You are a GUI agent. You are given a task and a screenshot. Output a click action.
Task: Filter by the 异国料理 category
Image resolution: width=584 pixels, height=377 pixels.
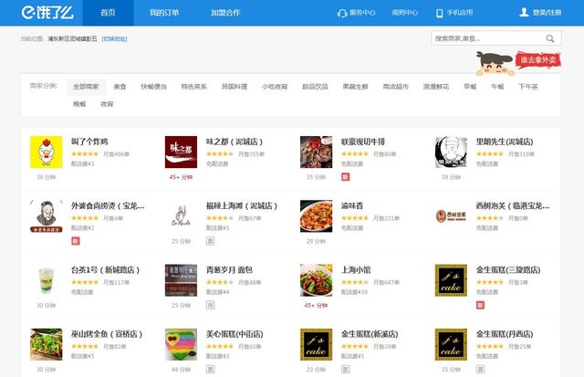point(235,87)
